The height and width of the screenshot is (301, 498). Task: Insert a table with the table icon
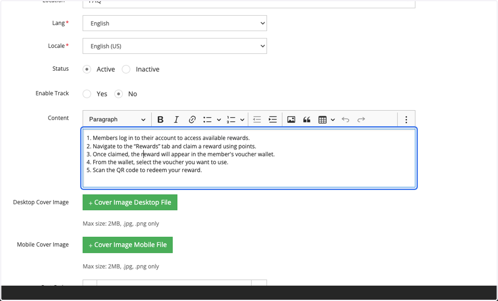tap(322, 120)
